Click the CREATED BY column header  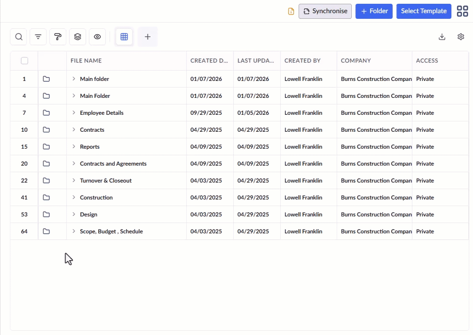coord(308,61)
